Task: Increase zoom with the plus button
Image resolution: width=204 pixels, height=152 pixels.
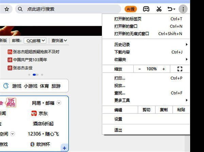Action: coord(164,69)
